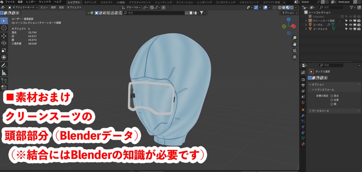Click the ビュー menu button
The image size is (362, 172).
44,7
